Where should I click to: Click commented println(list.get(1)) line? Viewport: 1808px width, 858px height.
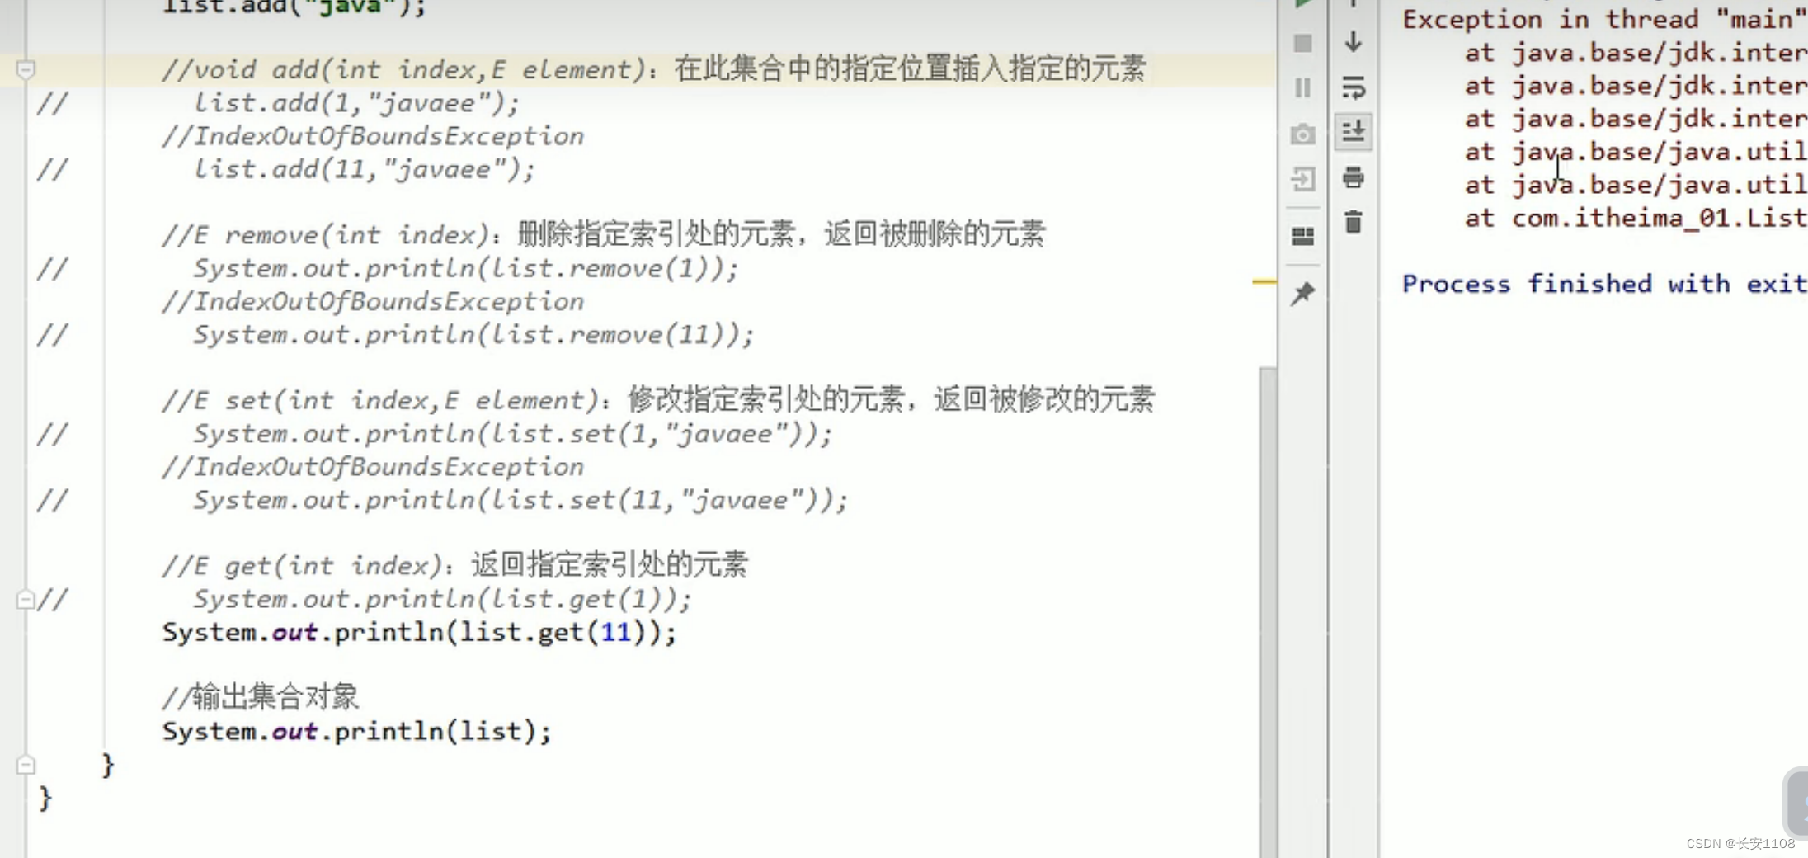(x=442, y=599)
